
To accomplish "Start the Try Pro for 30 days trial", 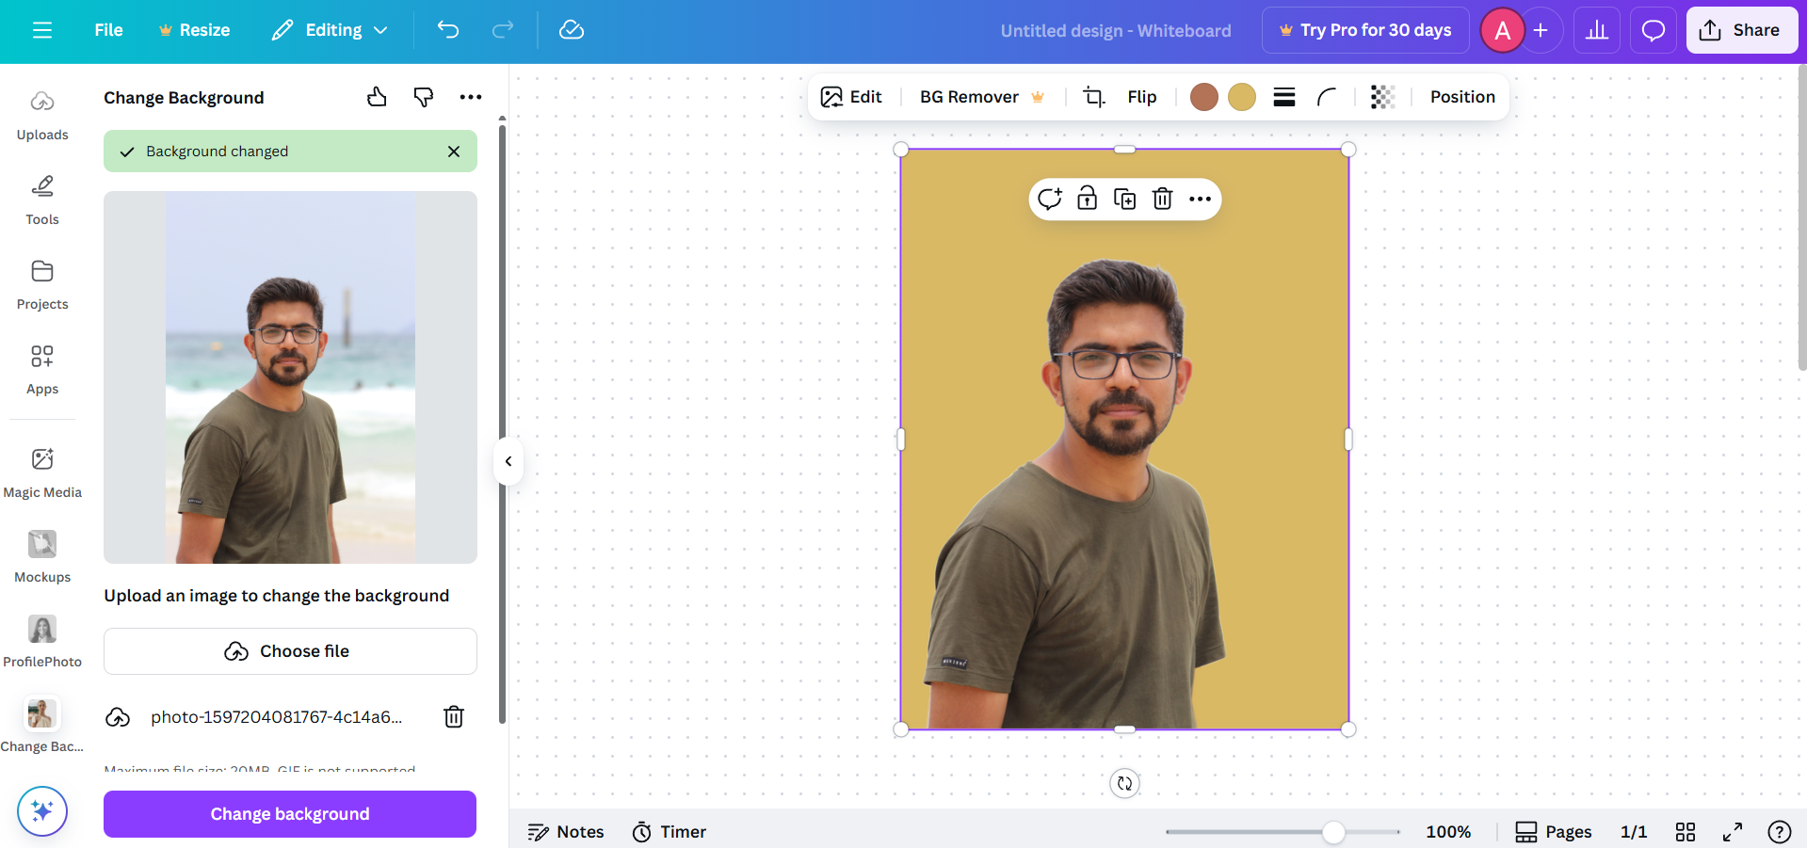I will tap(1364, 29).
